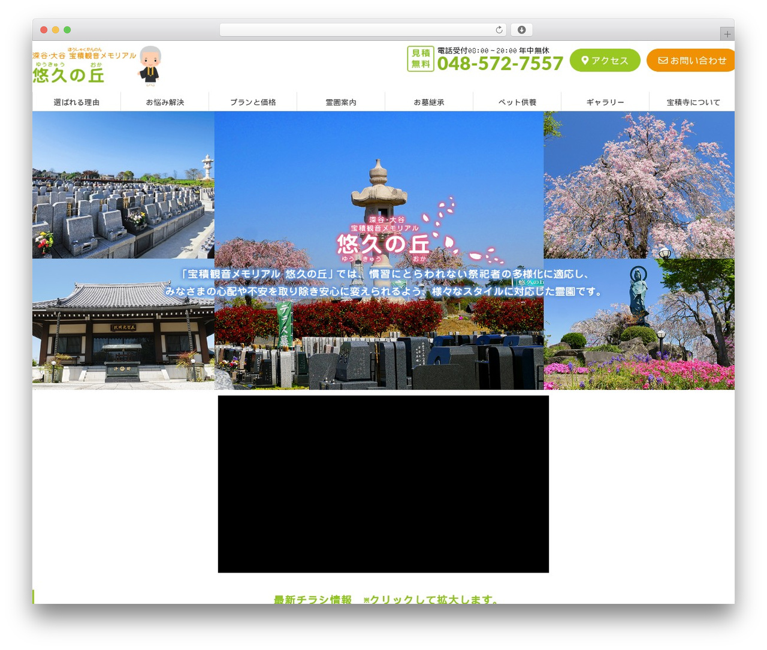The width and height of the screenshot is (767, 650).
Task: Select the 霊園案内 menu item
Action: (341, 102)
